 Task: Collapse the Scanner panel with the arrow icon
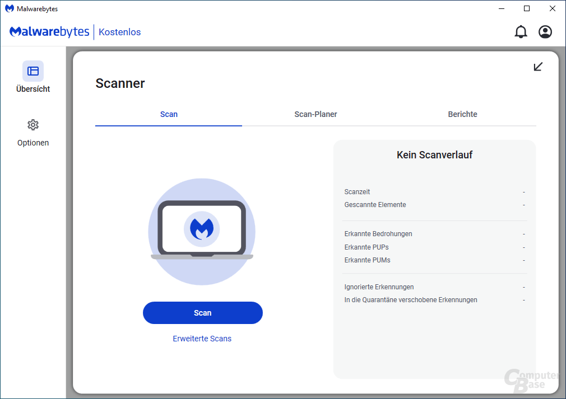click(x=538, y=67)
